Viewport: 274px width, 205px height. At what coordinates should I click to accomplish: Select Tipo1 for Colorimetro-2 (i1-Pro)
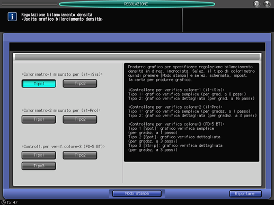39,119
